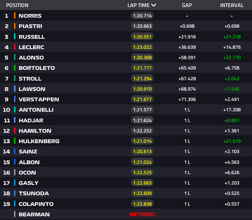The height and width of the screenshot is (220, 252).
Task: Sort by the POSITION column header
Action: click(17, 5)
